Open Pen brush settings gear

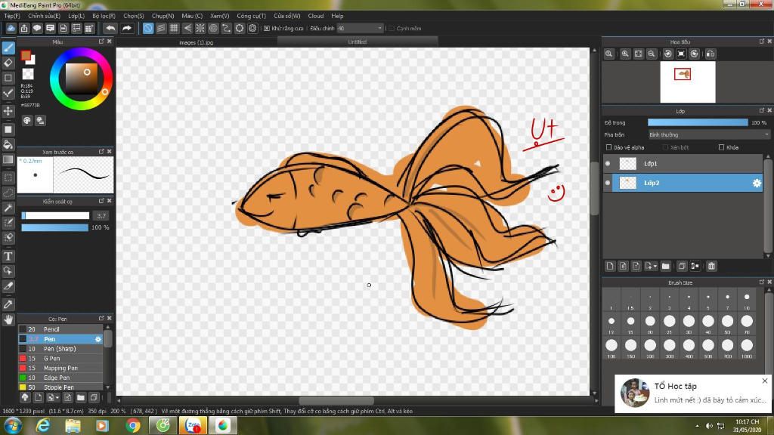pyautogui.click(x=98, y=339)
